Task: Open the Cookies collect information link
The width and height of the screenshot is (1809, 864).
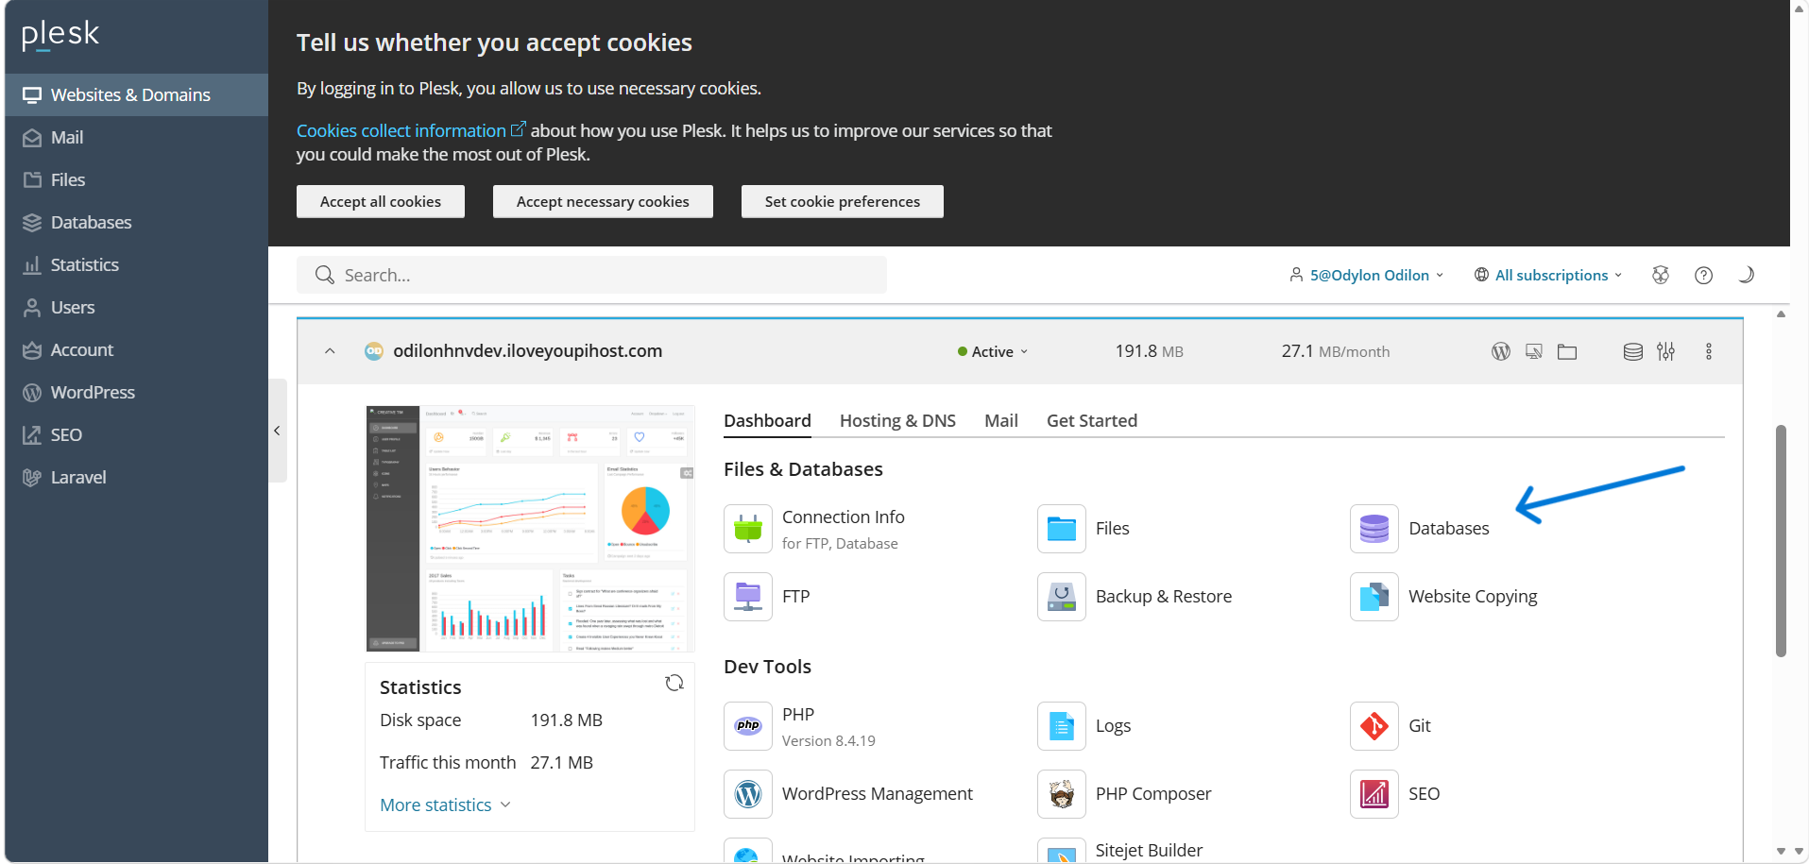Action: tap(401, 131)
